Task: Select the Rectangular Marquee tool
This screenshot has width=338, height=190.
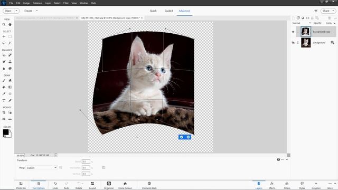Action: pyautogui.click(x=10, y=36)
